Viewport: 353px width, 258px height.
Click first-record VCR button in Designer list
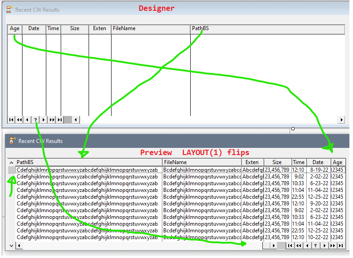11,120
